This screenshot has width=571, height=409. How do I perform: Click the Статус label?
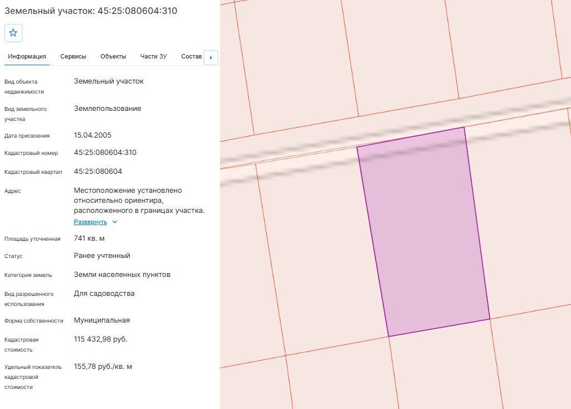click(13, 256)
